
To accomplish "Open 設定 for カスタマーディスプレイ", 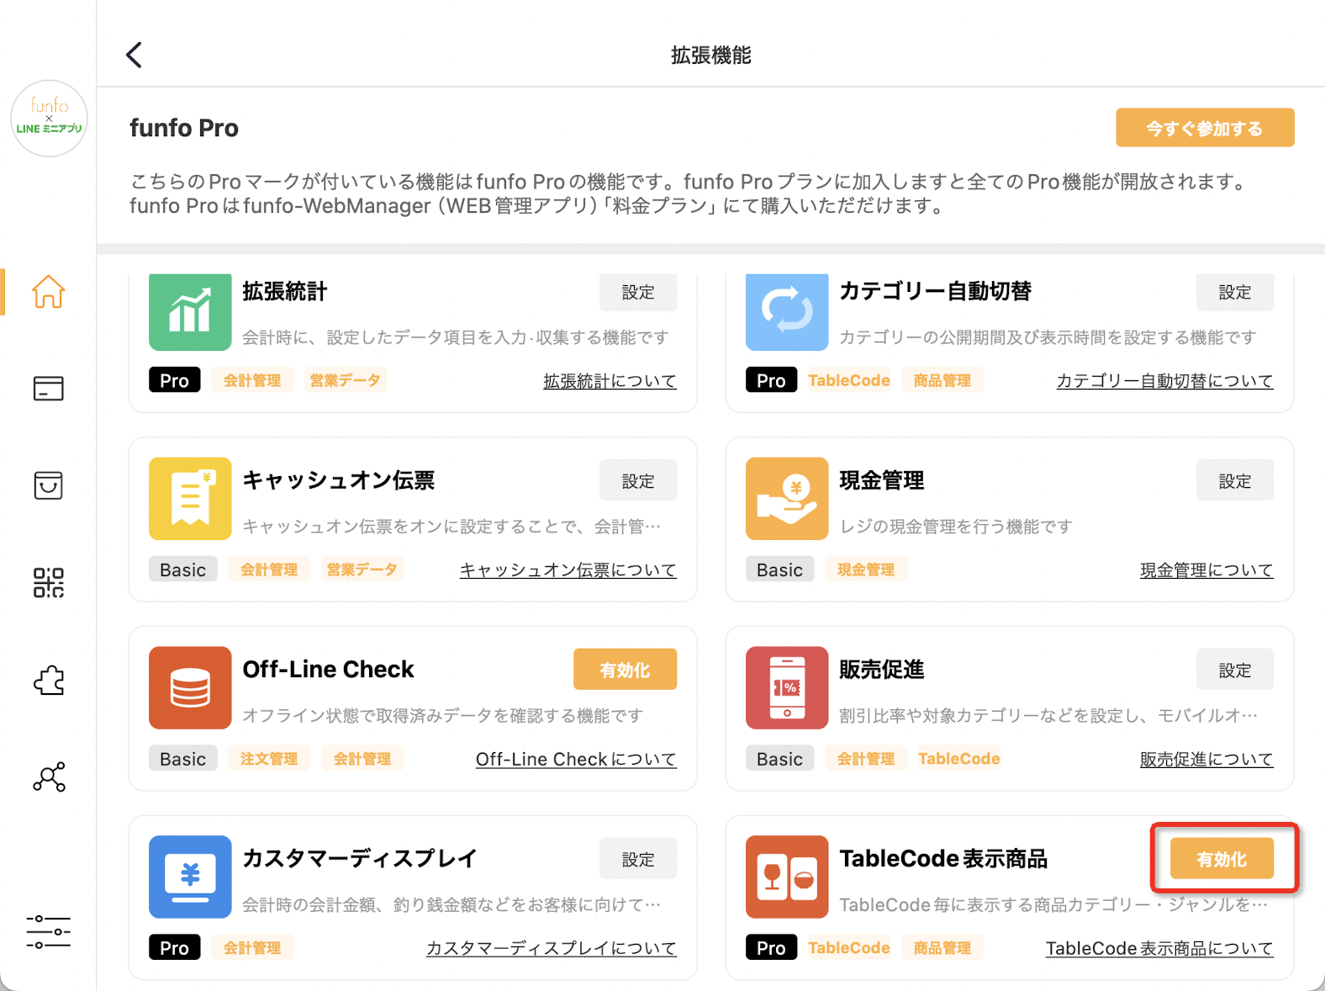I will (x=638, y=859).
